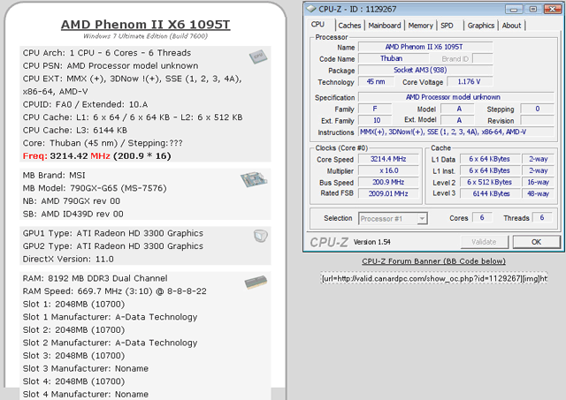Click the 'Slot 1: 2048MB (10700)' line
This screenshot has height=400, width=566.
73,304
